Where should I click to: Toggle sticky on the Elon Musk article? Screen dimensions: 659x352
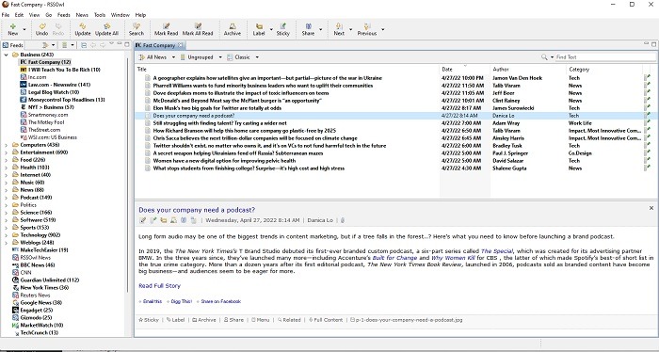pyautogui.click(x=647, y=108)
